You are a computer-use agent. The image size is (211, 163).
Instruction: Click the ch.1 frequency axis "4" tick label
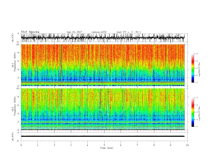[18, 70]
